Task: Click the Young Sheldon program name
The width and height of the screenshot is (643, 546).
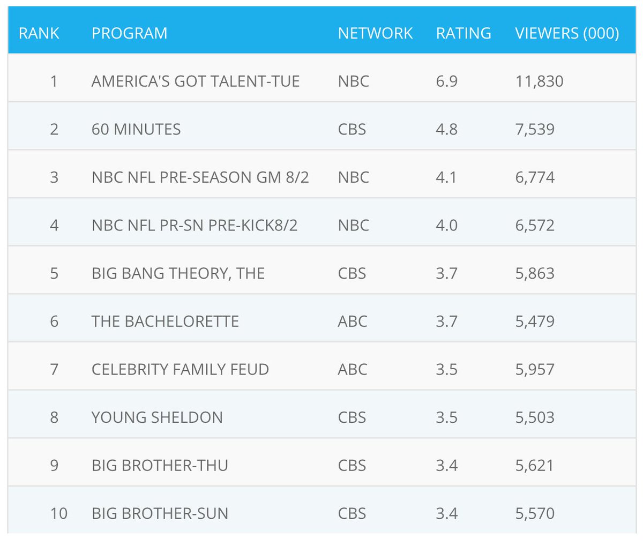Action: point(157,417)
